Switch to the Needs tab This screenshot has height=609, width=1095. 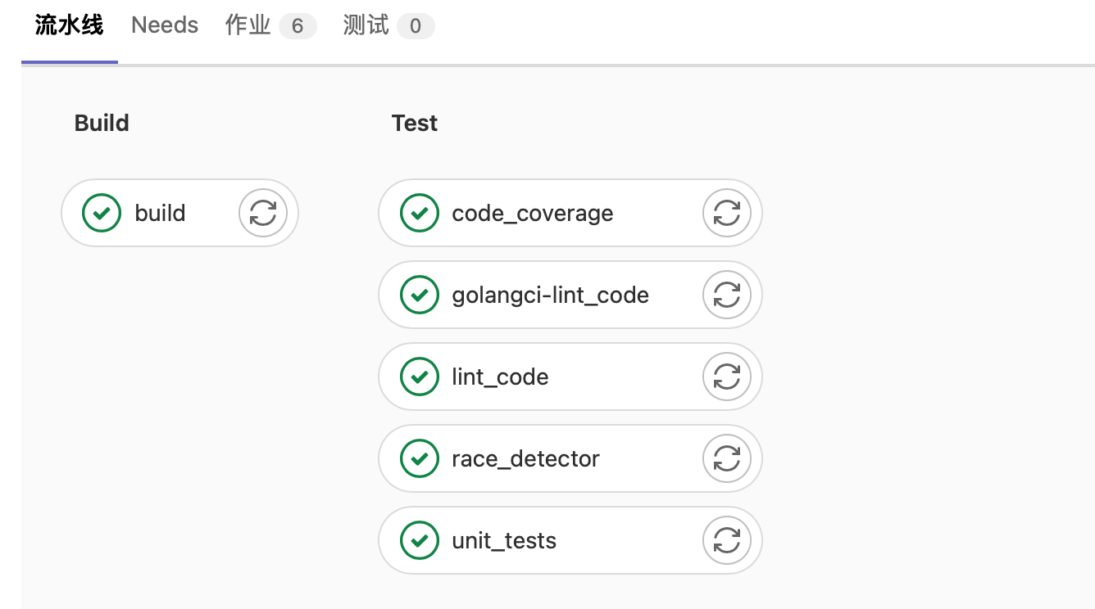click(x=165, y=25)
